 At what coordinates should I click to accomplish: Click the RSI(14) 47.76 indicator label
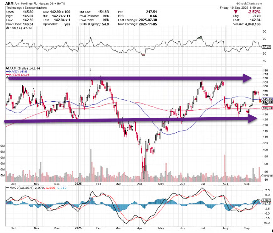click(x=21, y=28)
